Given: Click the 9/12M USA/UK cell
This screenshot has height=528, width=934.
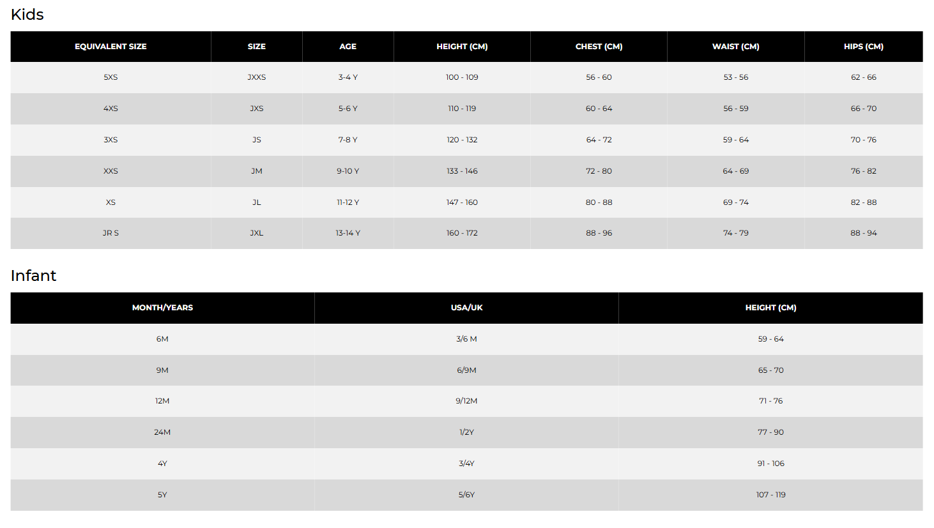Looking at the screenshot, I should [466, 401].
